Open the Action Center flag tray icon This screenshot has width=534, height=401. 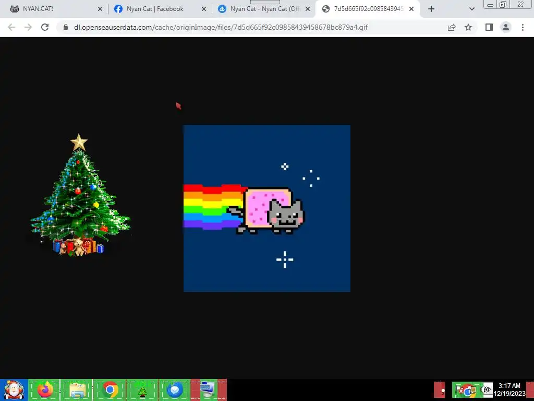(460, 390)
